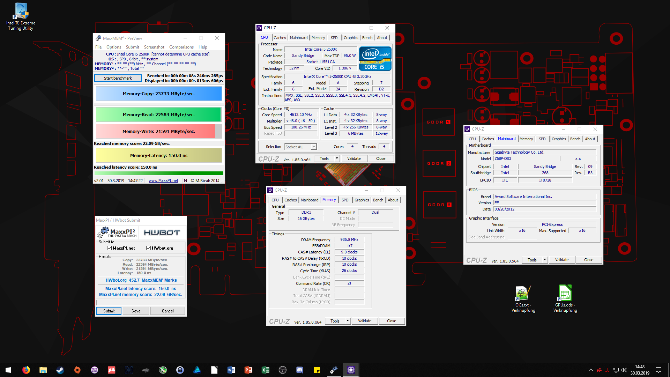Open the GPUs.ods desktop shortcut

point(565,299)
